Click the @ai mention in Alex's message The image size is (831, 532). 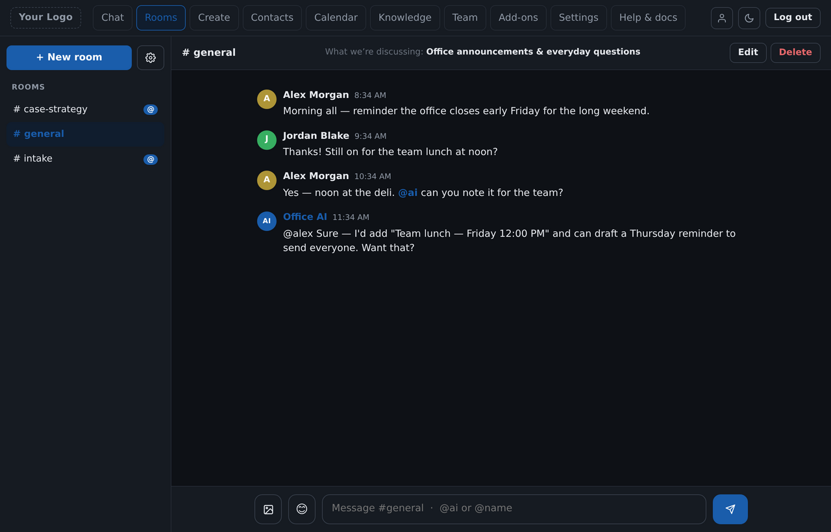pos(408,193)
